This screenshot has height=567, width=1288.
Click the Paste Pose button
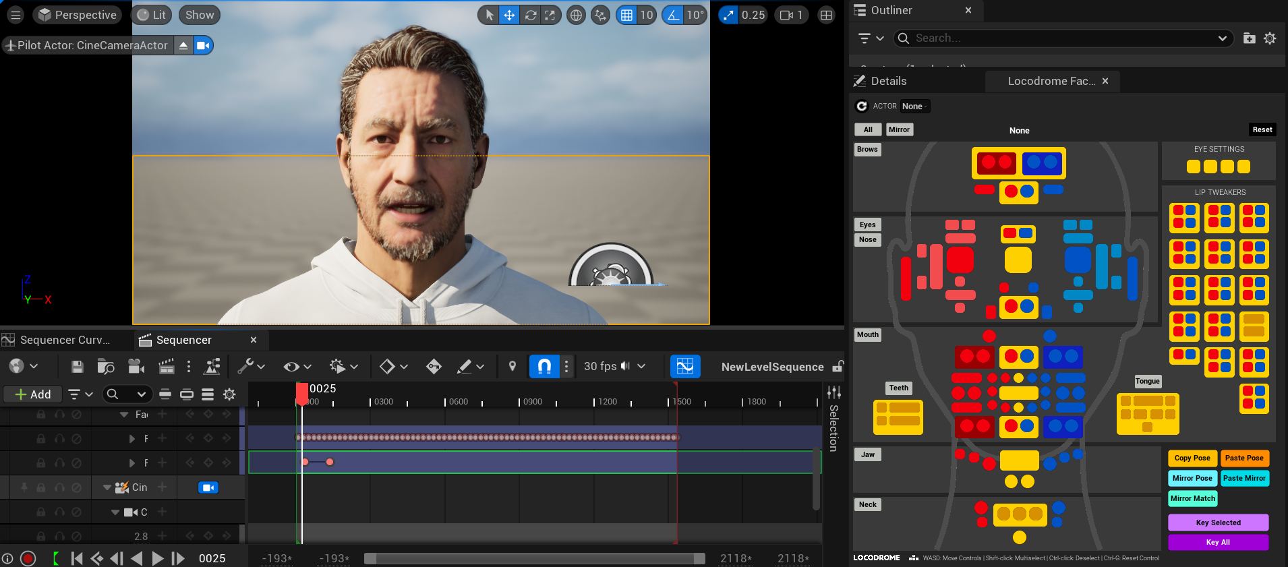tap(1244, 458)
